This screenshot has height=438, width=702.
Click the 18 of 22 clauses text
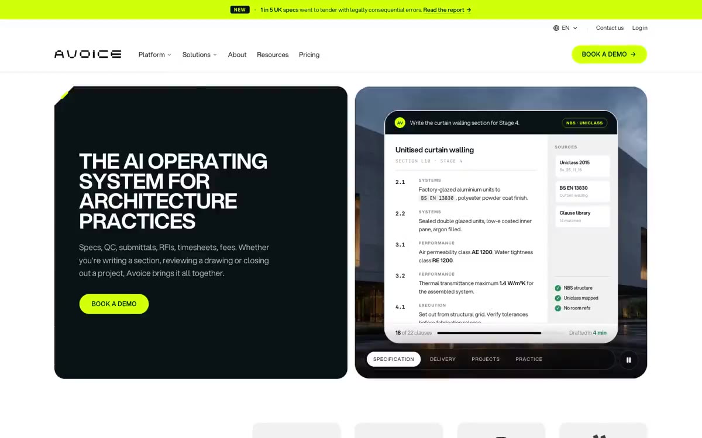(414, 333)
